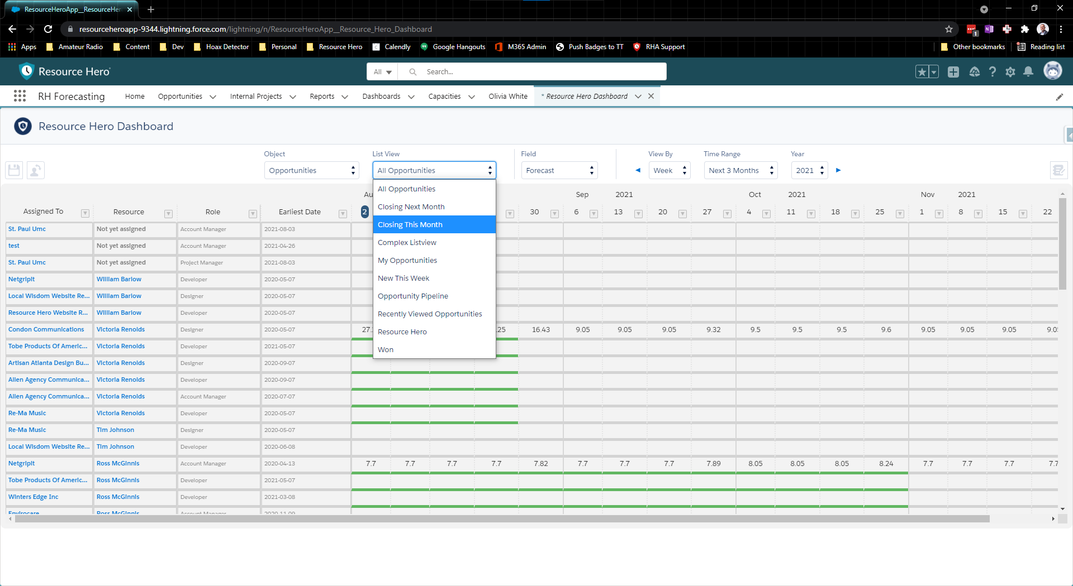Viewport: 1073px width, 586px height.
Task: Expand the Reports nav chevron
Action: click(345, 97)
